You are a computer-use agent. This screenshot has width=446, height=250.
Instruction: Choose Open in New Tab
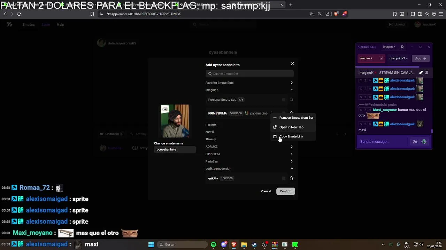pyautogui.click(x=293, y=127)
